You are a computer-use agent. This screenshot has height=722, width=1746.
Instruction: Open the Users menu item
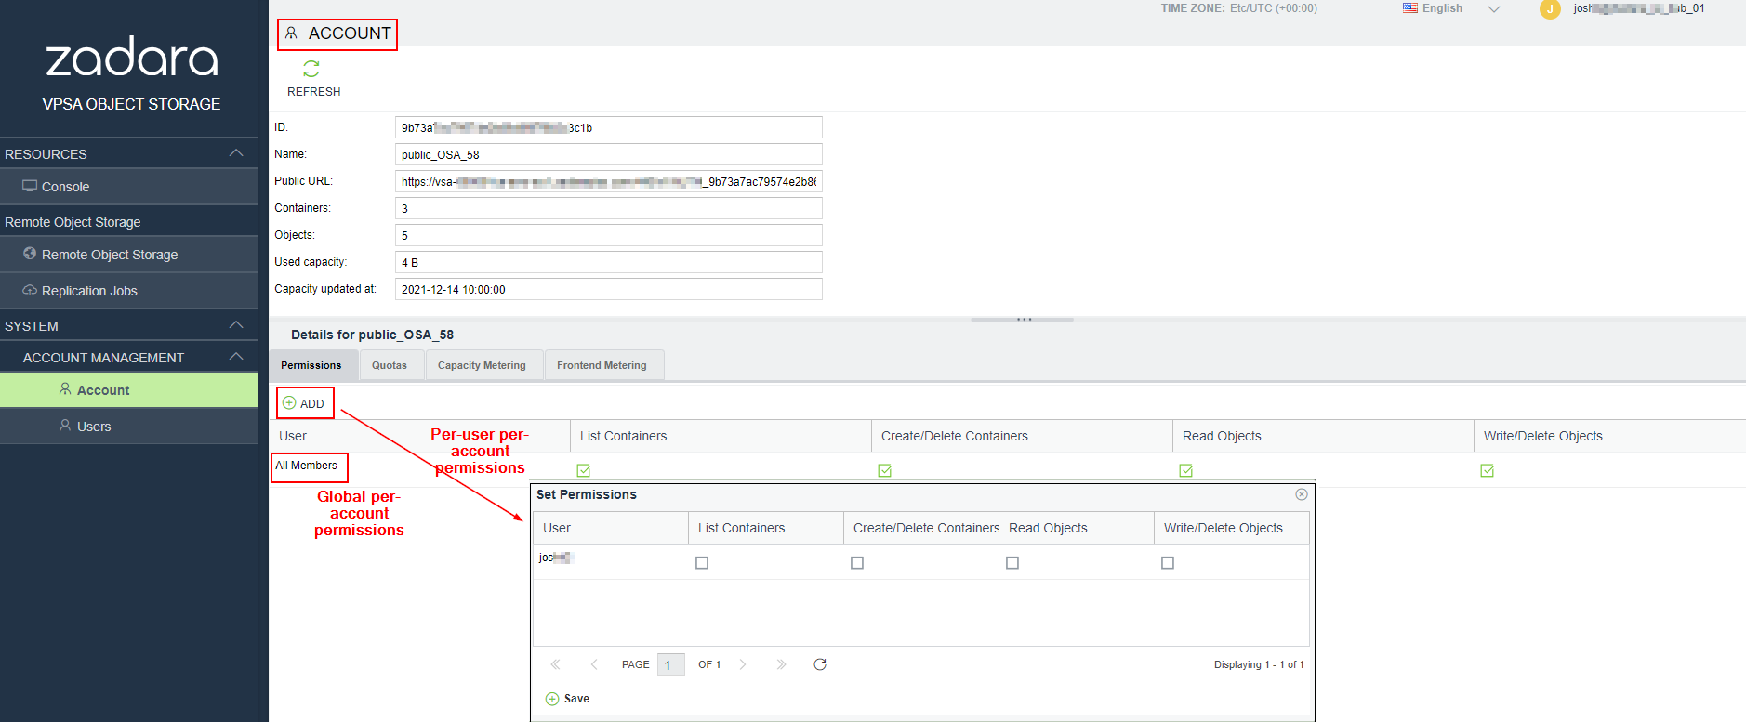tap(128, 427)
